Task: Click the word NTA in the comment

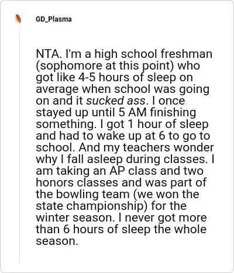Action: [47, 54]
